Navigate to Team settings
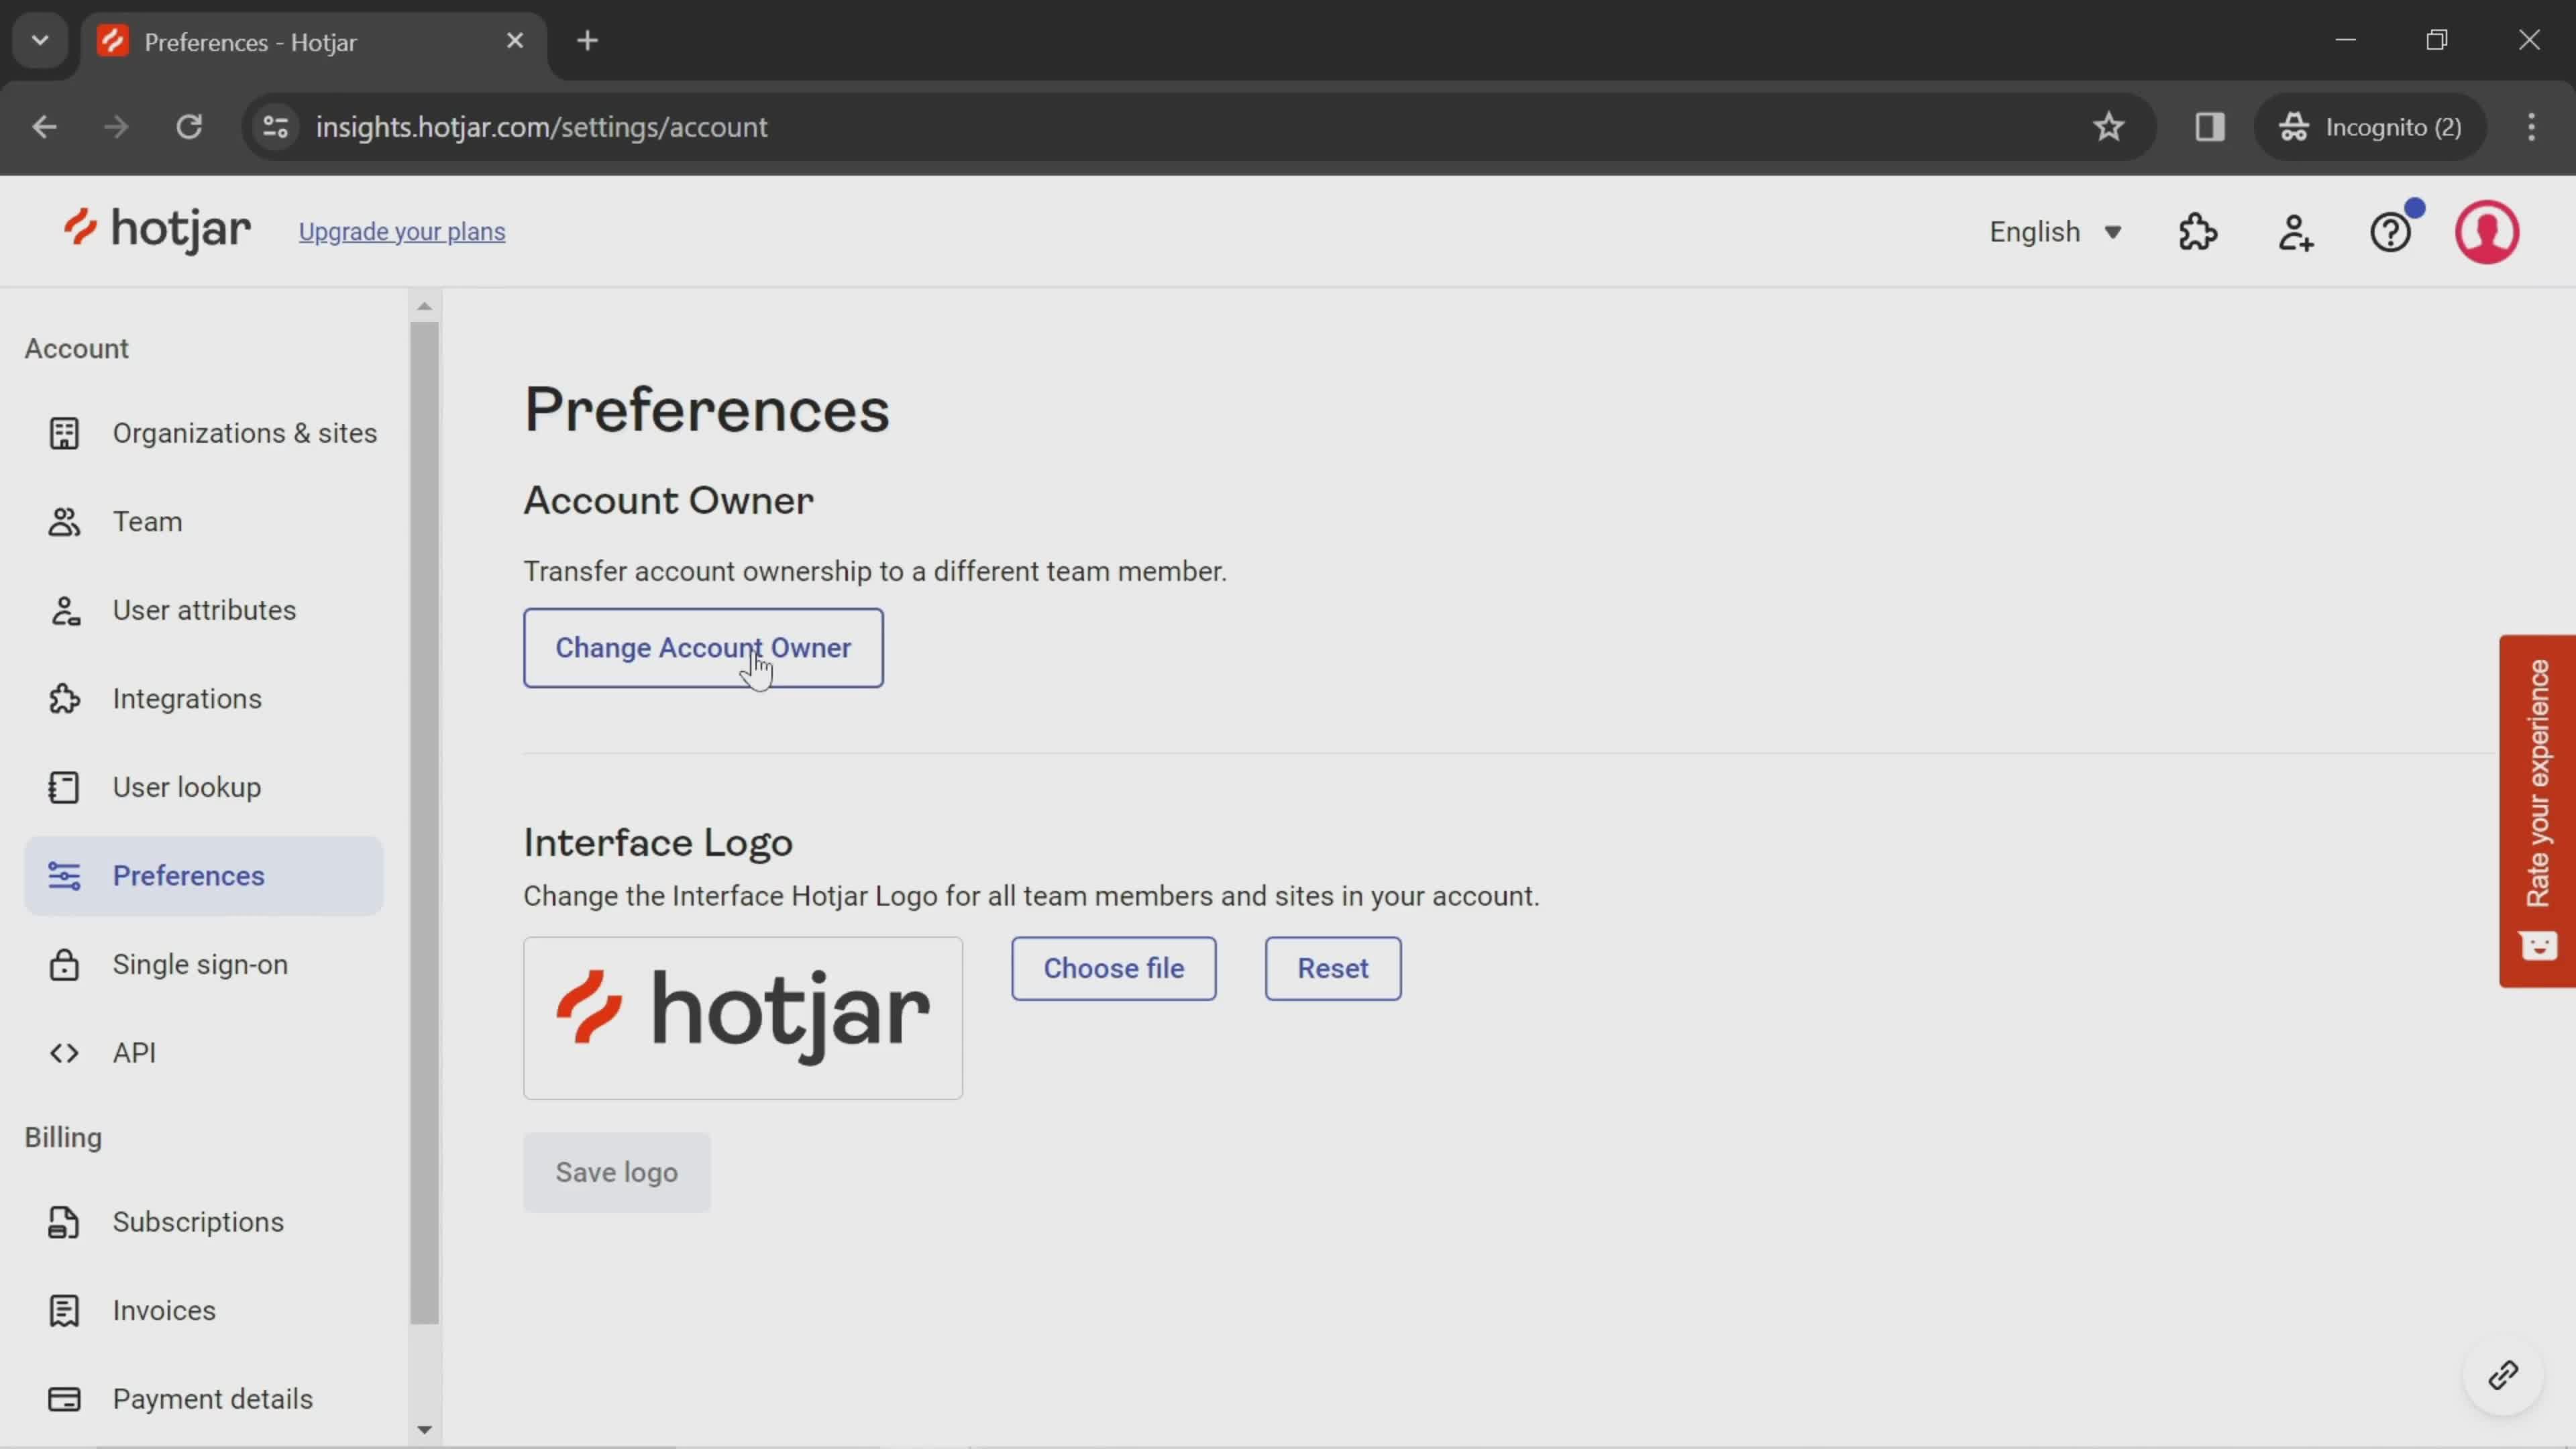 pyautogui.click(x=147, y=520)
